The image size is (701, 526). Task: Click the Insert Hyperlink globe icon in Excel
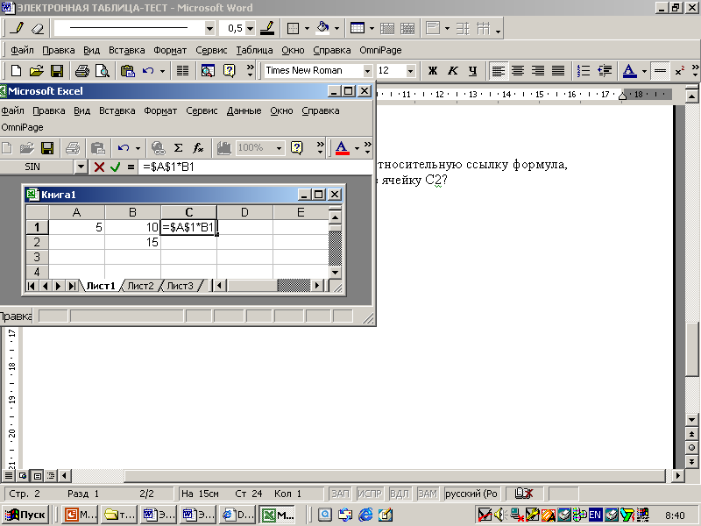(158, 147)
